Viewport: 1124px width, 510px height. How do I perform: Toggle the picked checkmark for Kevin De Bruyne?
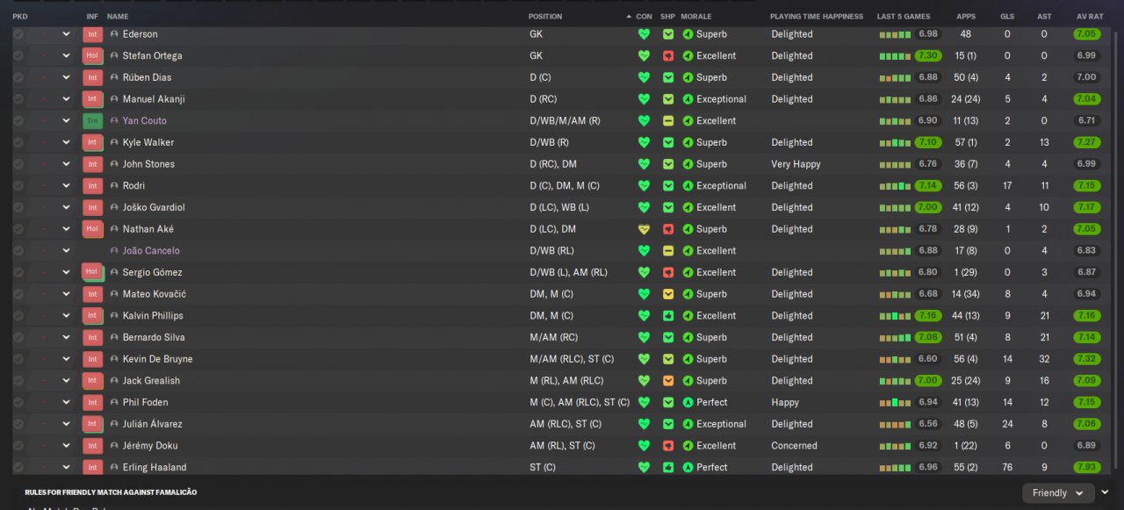coord(18,359)
